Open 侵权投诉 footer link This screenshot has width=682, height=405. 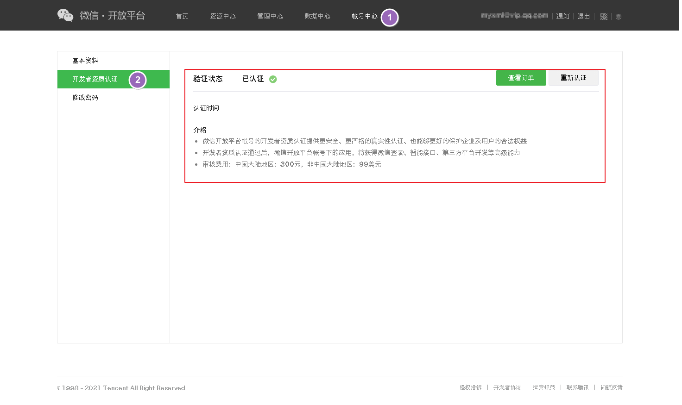(471, 388)
